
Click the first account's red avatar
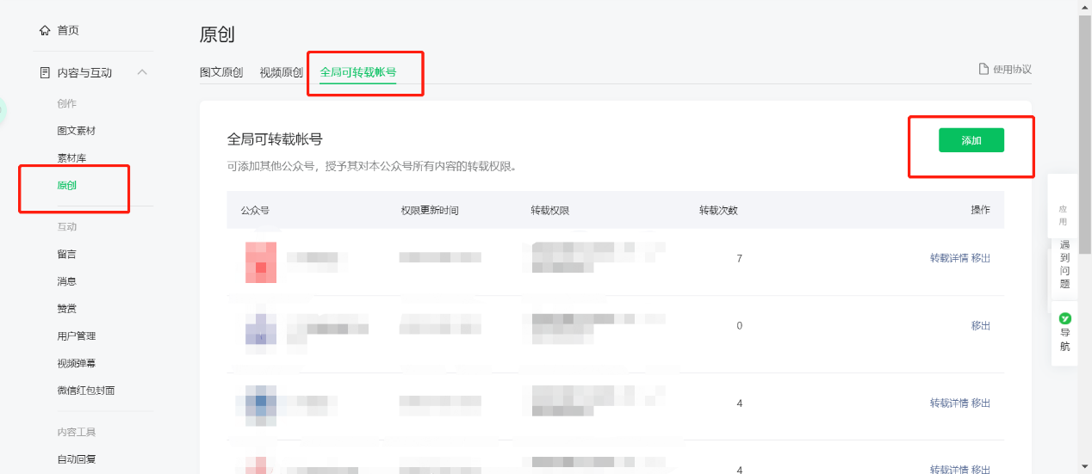coord(261,262)
